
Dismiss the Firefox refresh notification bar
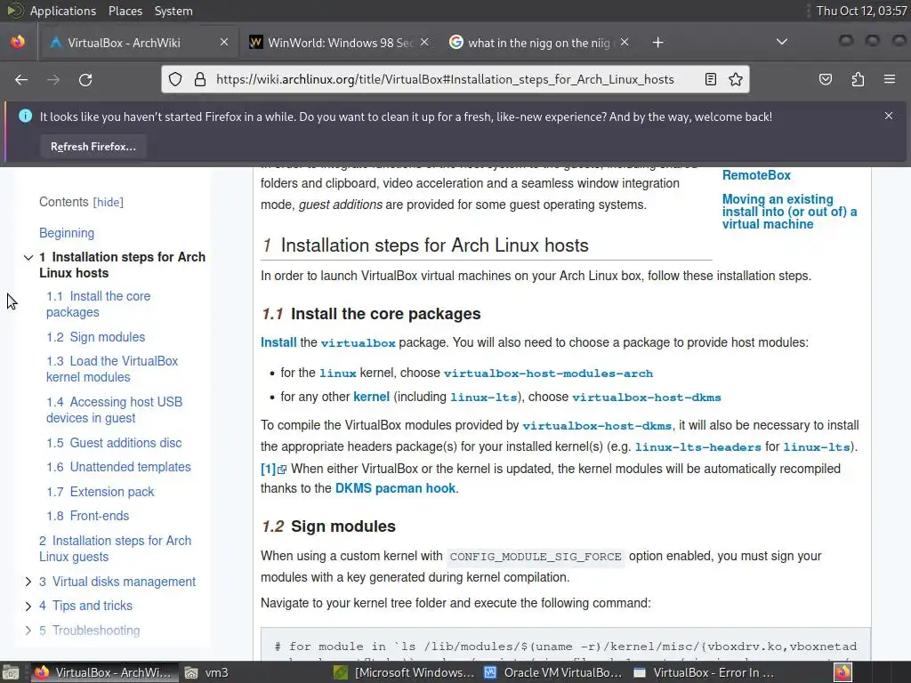click(x=889, y=116)
